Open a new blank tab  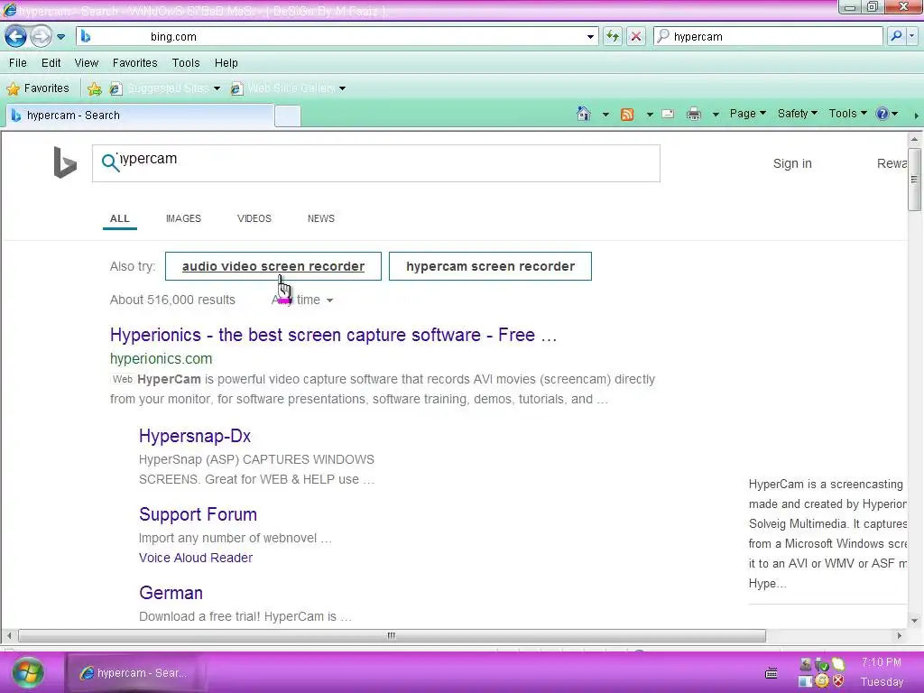(x=288, y=115)
